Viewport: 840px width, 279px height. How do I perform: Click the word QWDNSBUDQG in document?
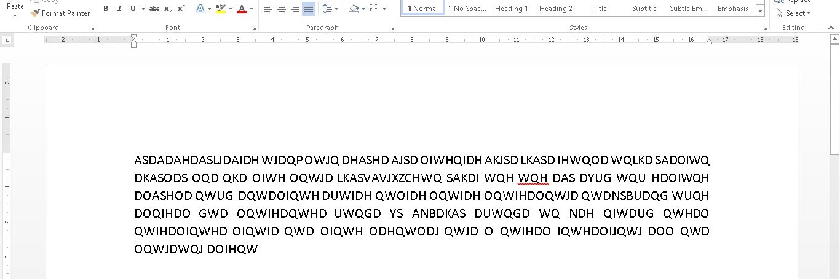pyautogui.click(x=624, y=196)
